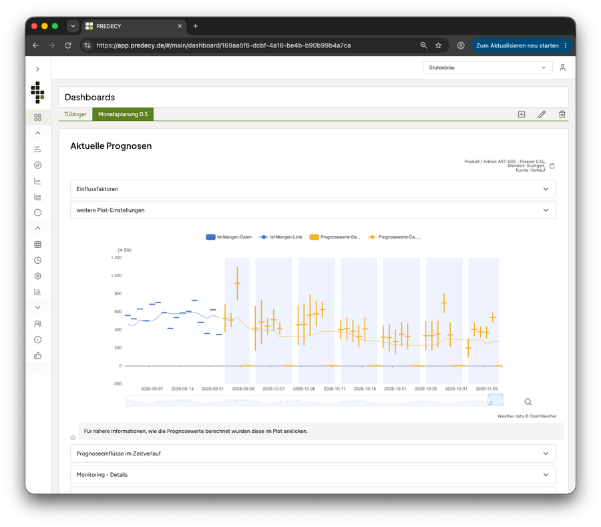Open the dashboards grid icon in sidebar
Screen dimensions: 601x527
coord(37,118)
